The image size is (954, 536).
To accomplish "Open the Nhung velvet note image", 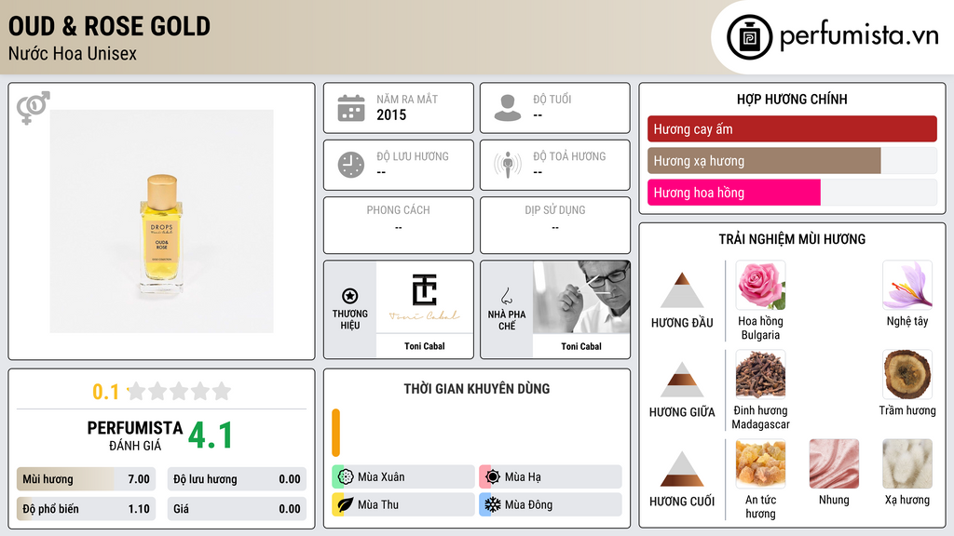I will (x=834, y=463).
